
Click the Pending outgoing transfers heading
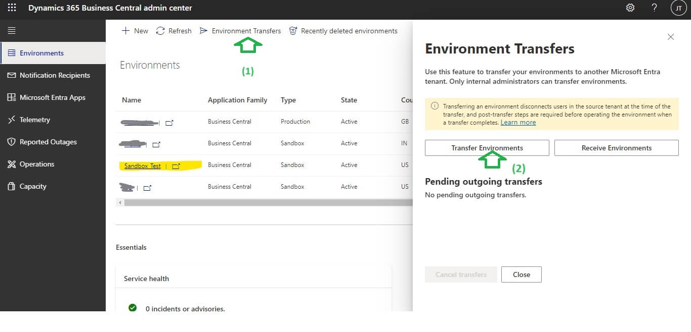(484, 181)
